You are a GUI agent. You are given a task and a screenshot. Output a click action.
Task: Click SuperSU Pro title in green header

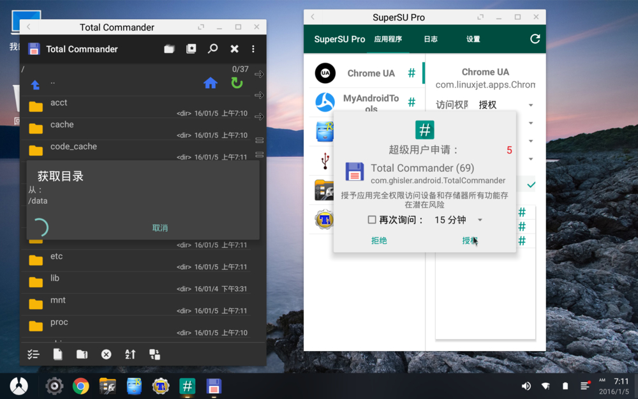click(339, 39)
